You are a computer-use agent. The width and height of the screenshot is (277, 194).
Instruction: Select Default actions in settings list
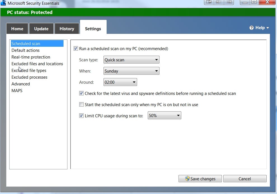[x=25, y=50]
